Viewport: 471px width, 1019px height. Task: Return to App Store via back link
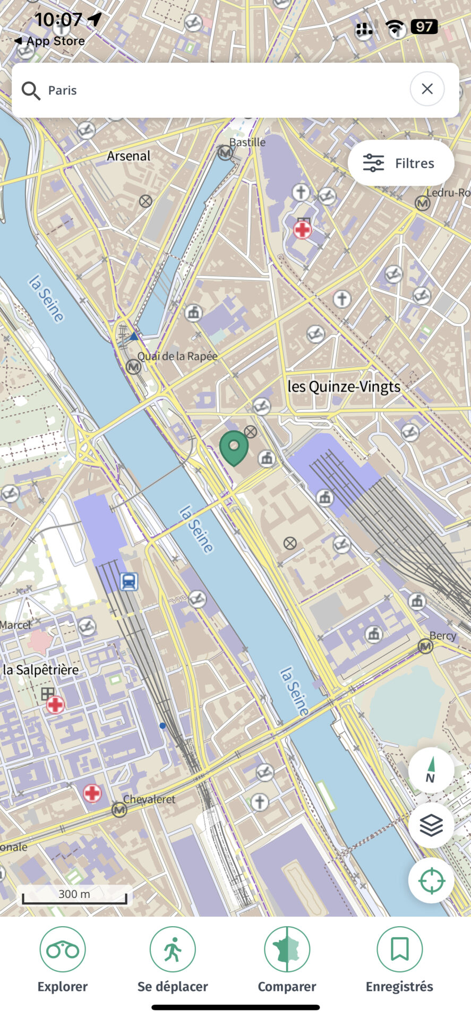click(49, 41)
